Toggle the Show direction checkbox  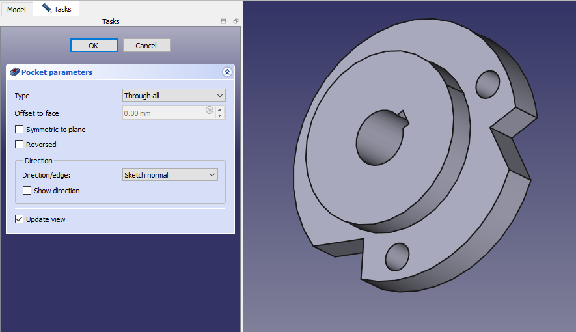point(27,191)
